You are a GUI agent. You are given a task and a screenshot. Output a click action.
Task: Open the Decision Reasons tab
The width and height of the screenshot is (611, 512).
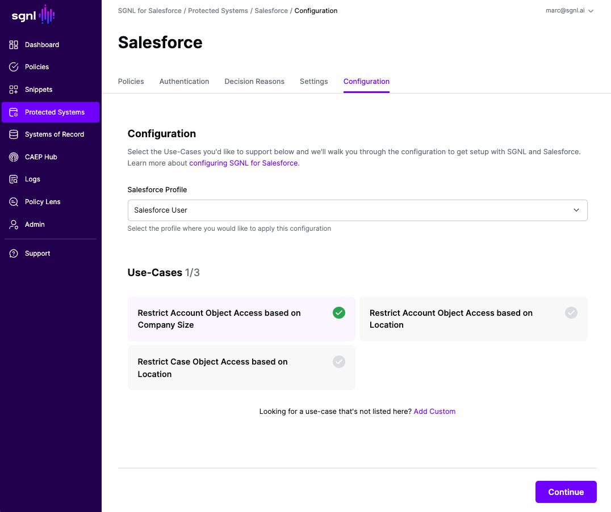(254, 81)
